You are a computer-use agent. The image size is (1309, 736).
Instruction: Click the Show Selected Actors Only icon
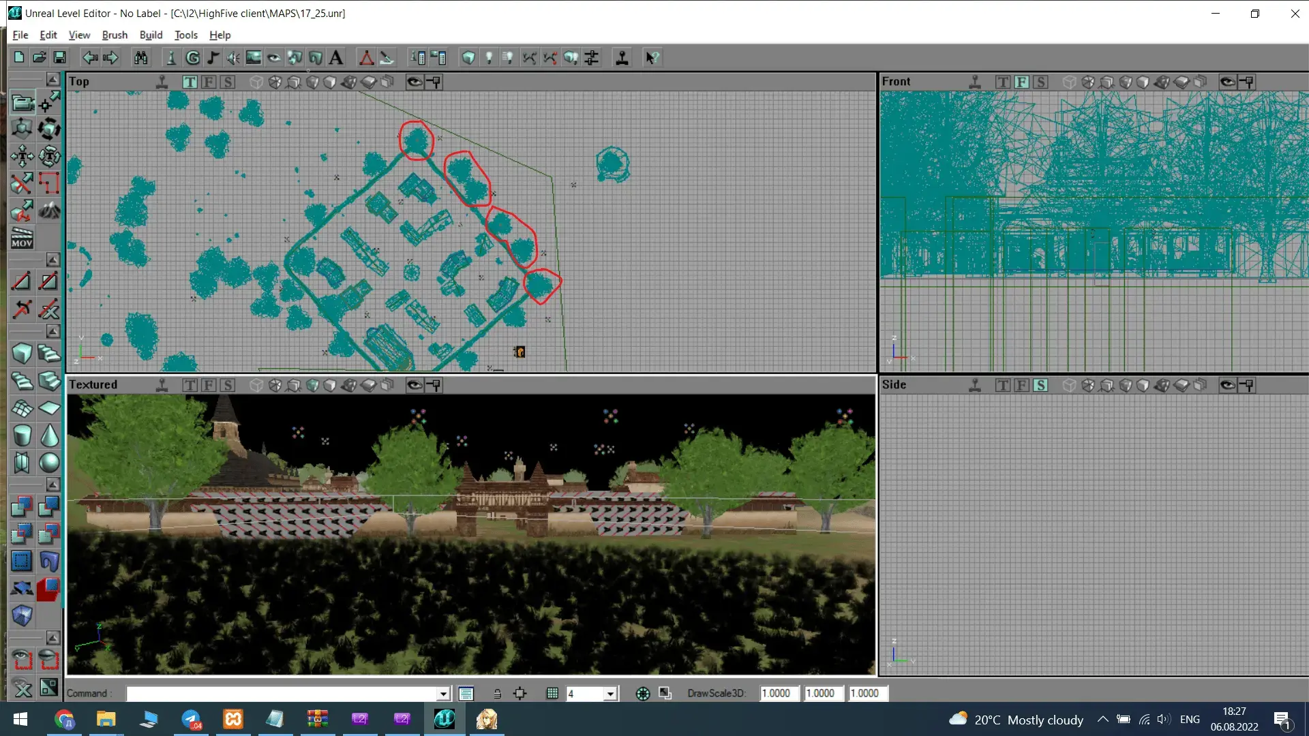point(22,660)
